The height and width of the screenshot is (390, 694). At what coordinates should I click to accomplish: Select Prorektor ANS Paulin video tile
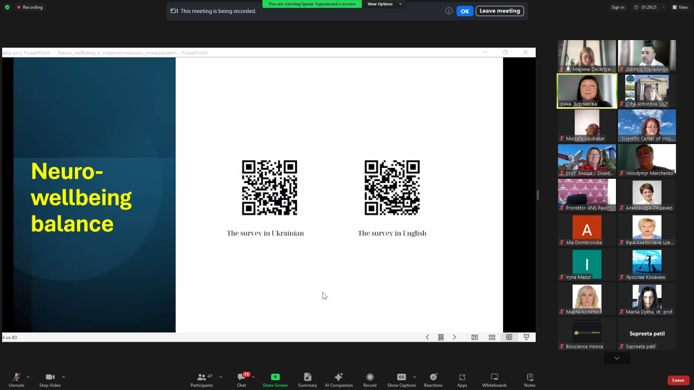(587, 195)
